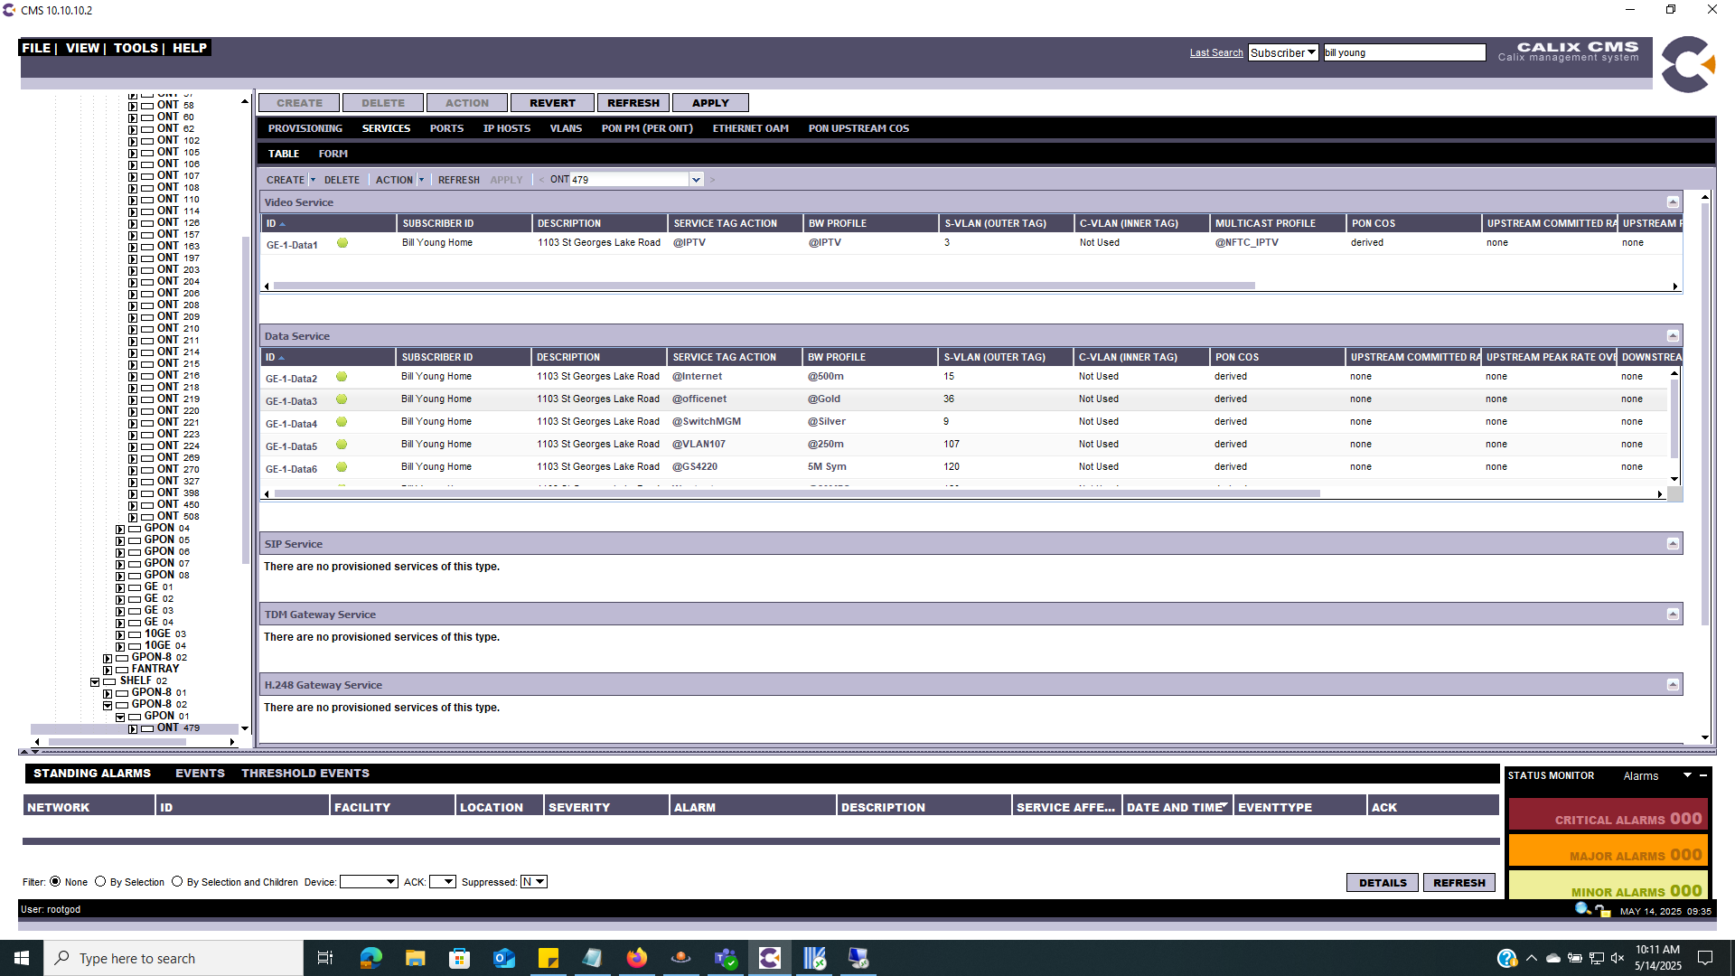Viewport: 1735px width, 976px height.
Task: Open Microsoft Teams in the taskbar
Action: point(726,958)
